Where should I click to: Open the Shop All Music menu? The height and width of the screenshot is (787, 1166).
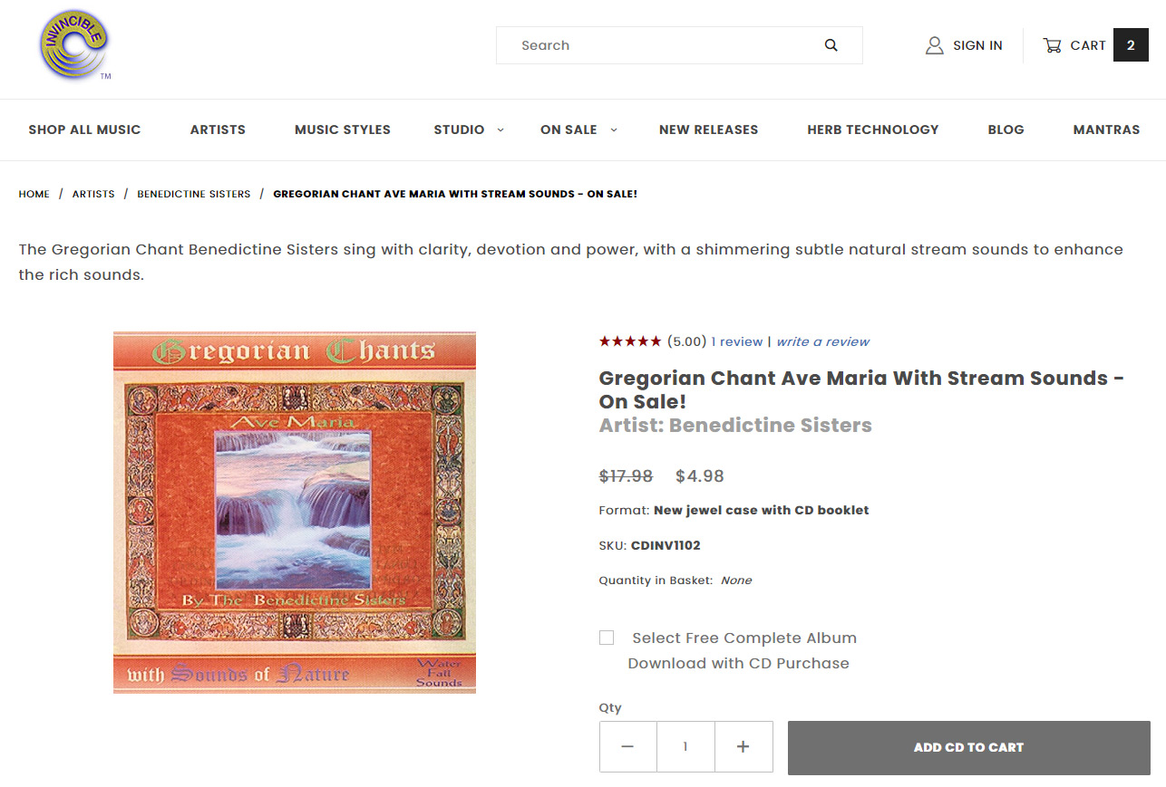(x=84, y=130)
